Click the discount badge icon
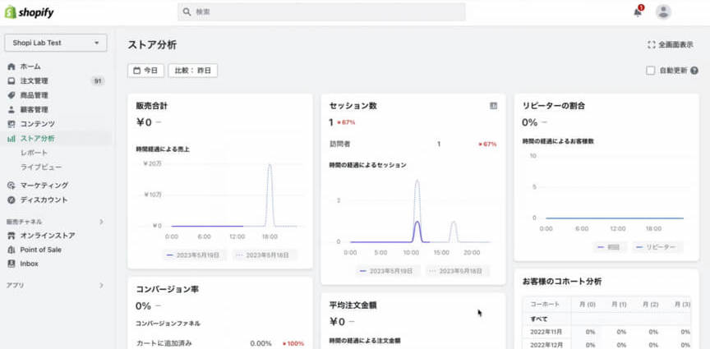 pyautogui.click(x=12, y=200)
